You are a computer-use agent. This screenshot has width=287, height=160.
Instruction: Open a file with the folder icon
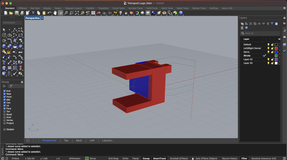click(11, 13)
